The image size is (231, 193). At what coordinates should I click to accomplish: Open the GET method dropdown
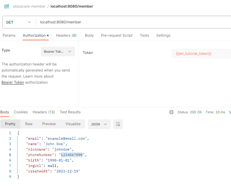point(18,22)
